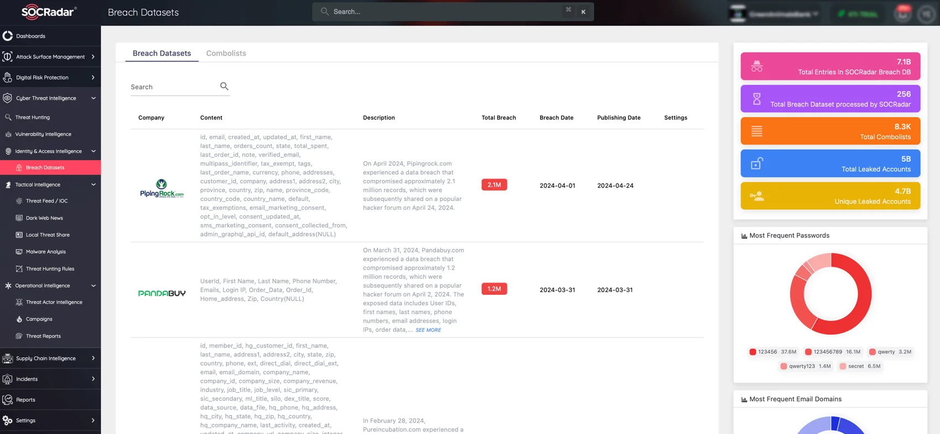This screenshot has height=434, width=940.
Task: Collapse Cyber Threat Intelligence chevron
Action: point(93,98)
